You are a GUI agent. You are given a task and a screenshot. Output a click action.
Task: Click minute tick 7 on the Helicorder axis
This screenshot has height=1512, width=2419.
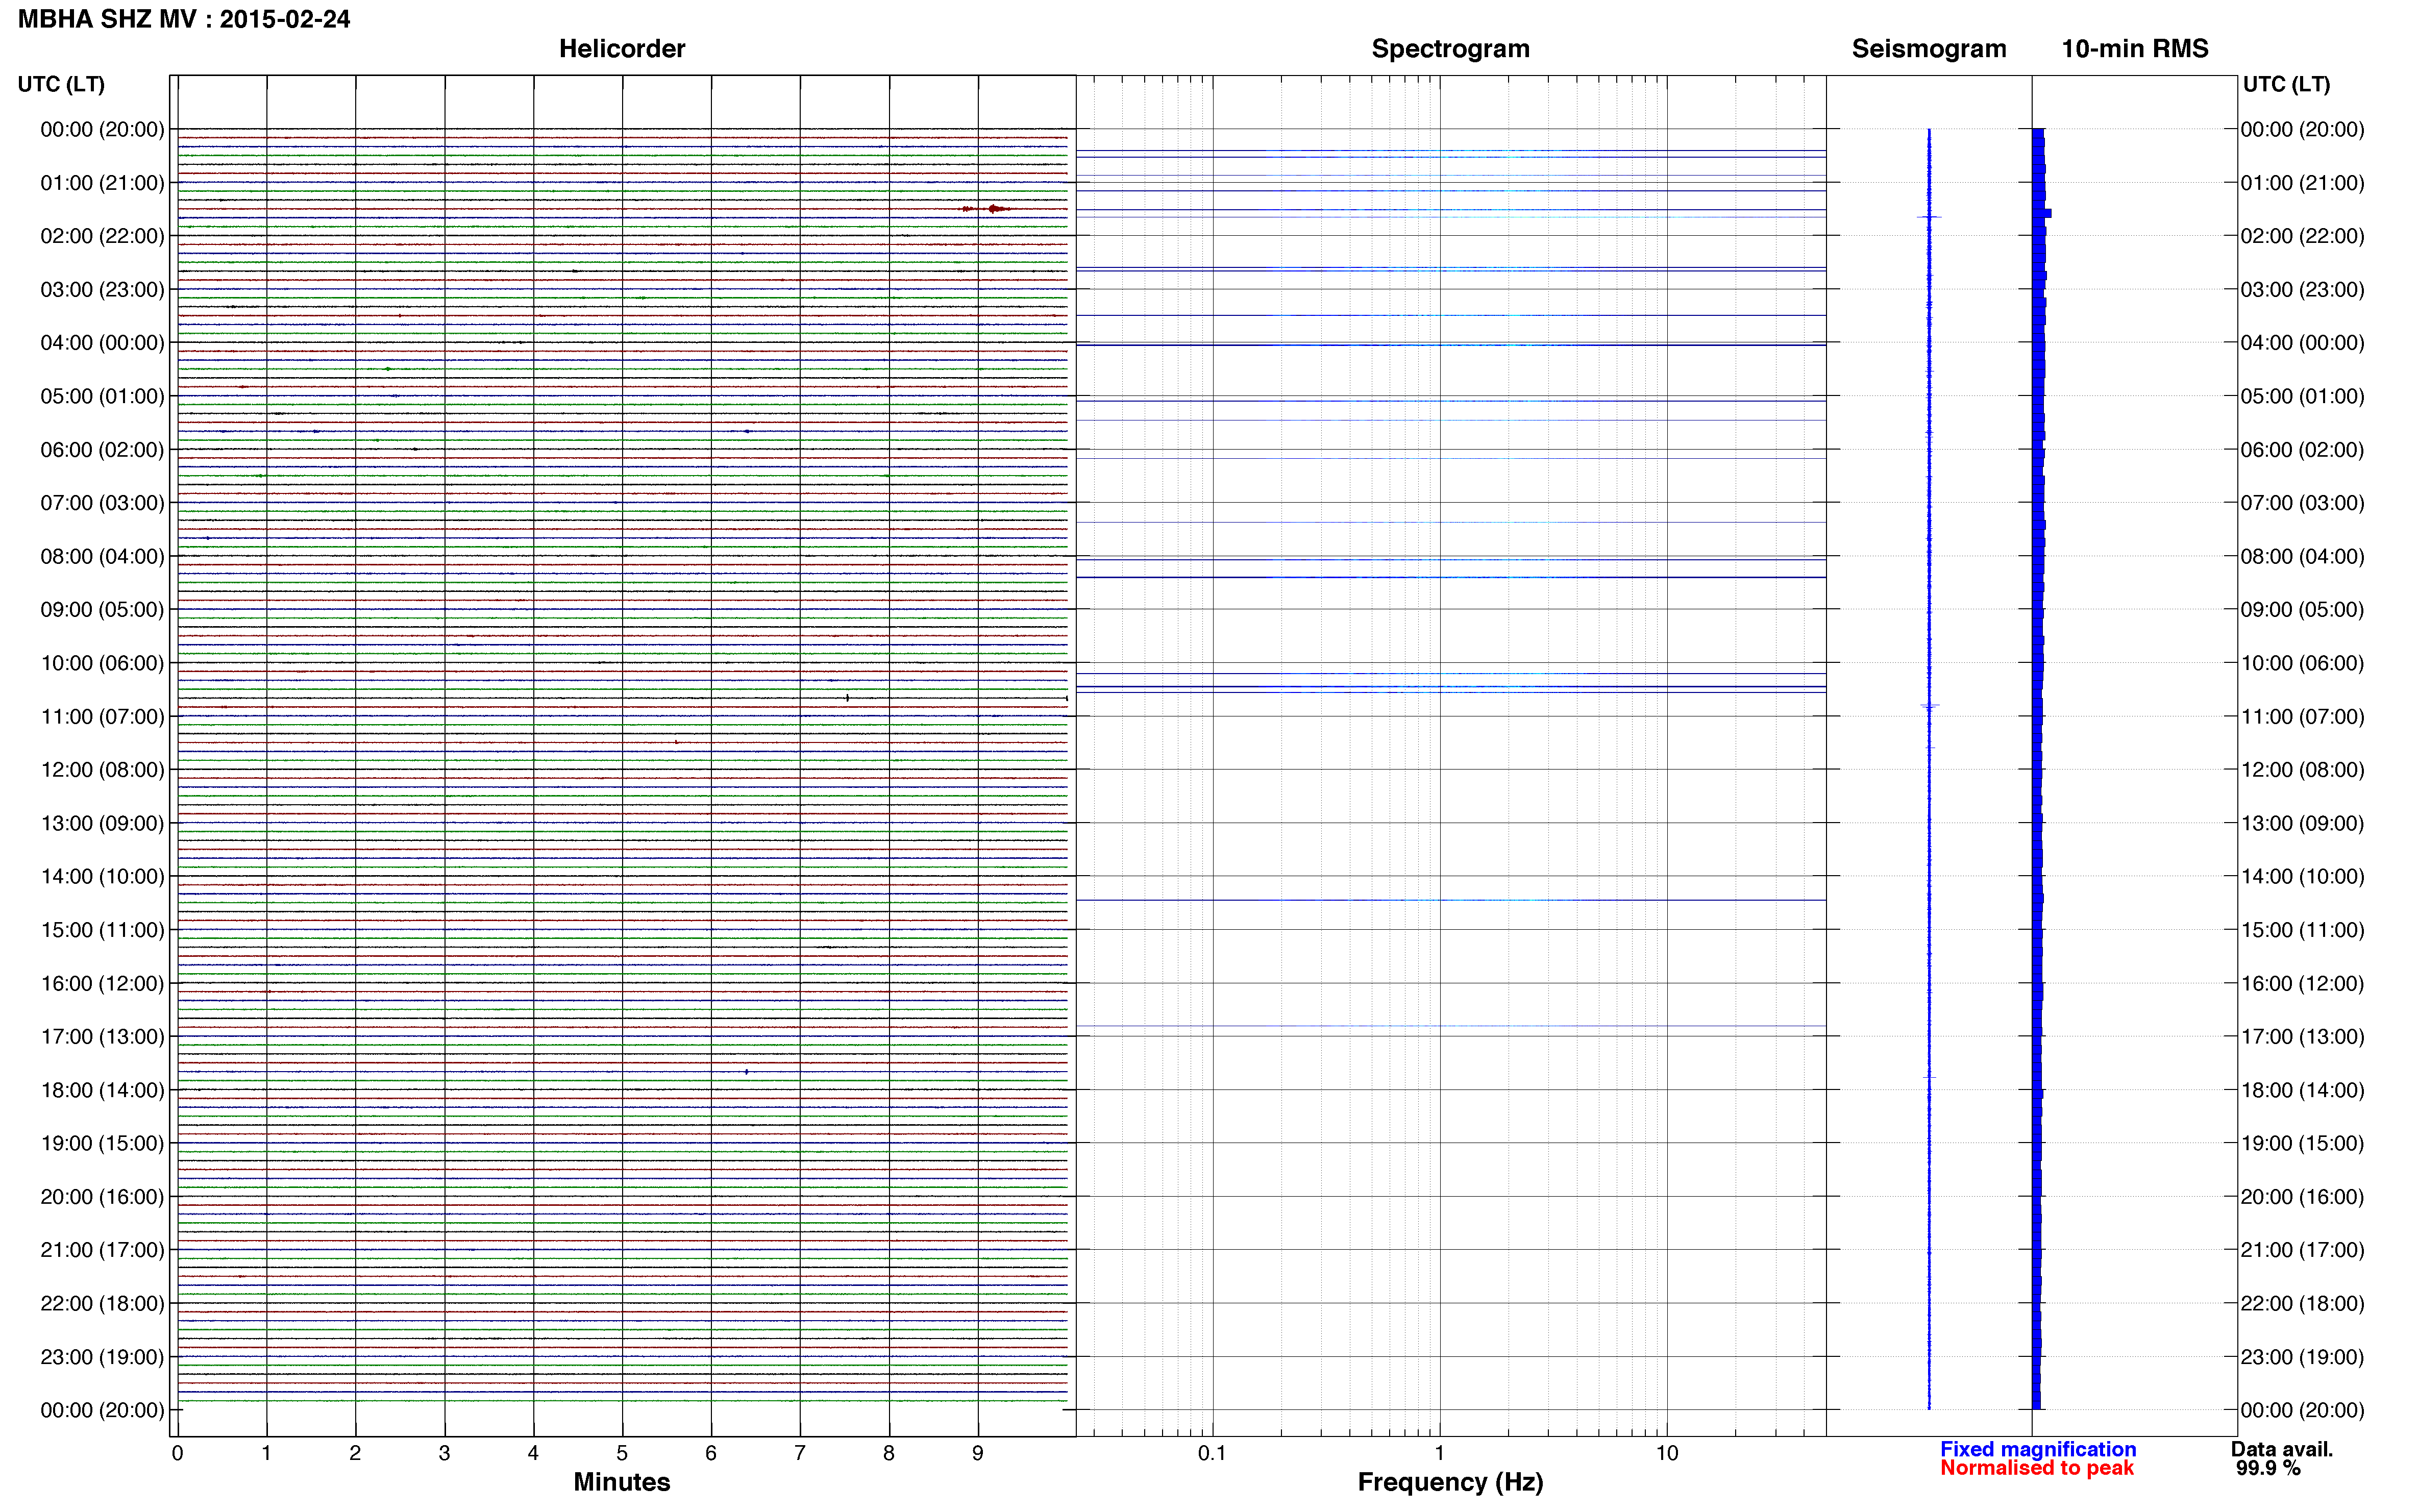[x=800, y=1453]
